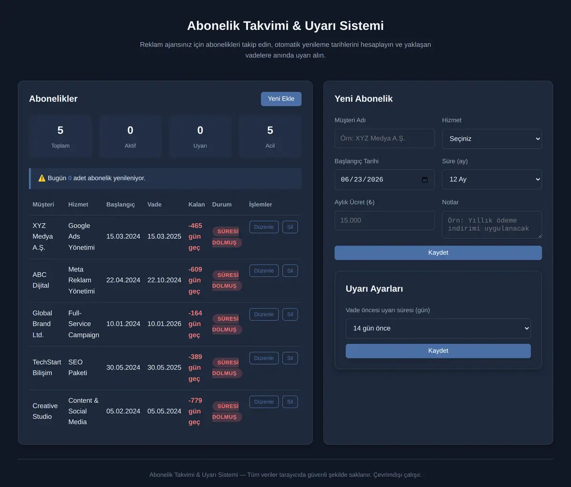Click the 22.10.2024 due date cell
Viewport: 571px width, 487px height.
(x=164, y=280)
